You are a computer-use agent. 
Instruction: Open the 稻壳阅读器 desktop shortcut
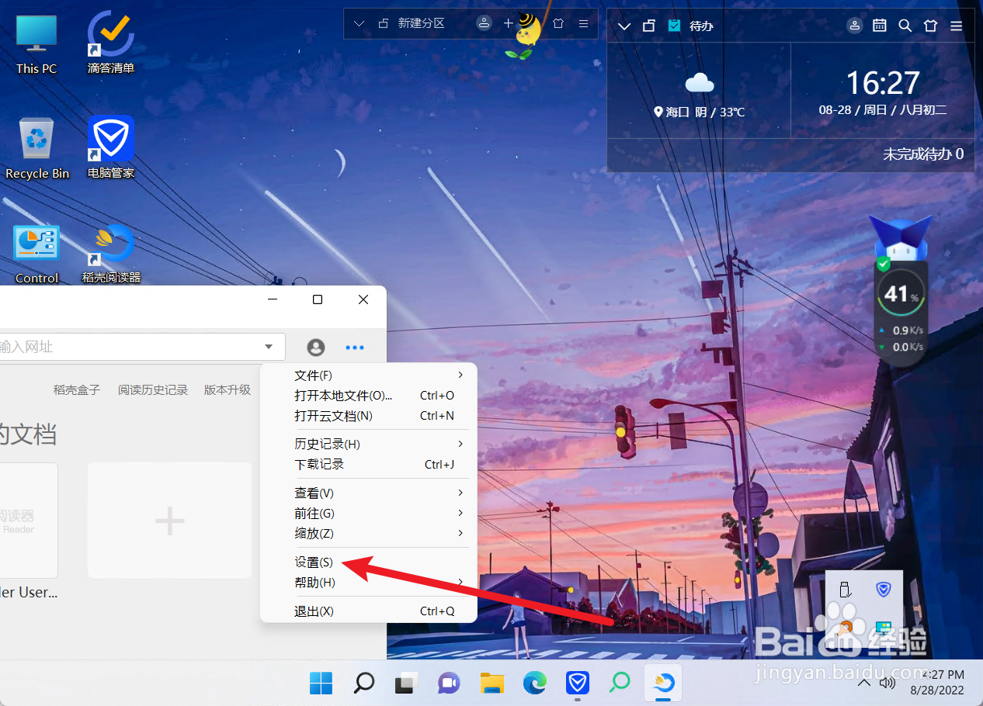click(x=111, y=254)
